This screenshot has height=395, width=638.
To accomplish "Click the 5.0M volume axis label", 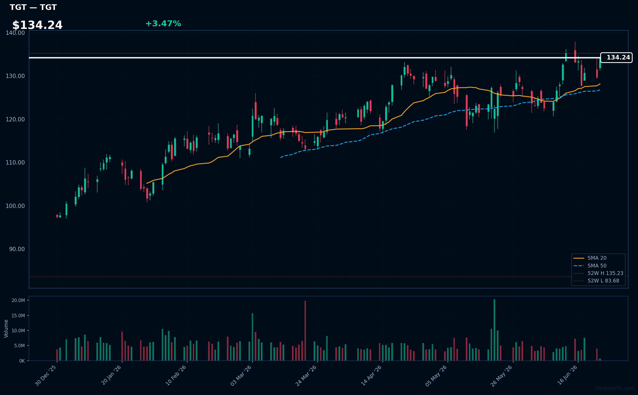I will tap(20, 346).
